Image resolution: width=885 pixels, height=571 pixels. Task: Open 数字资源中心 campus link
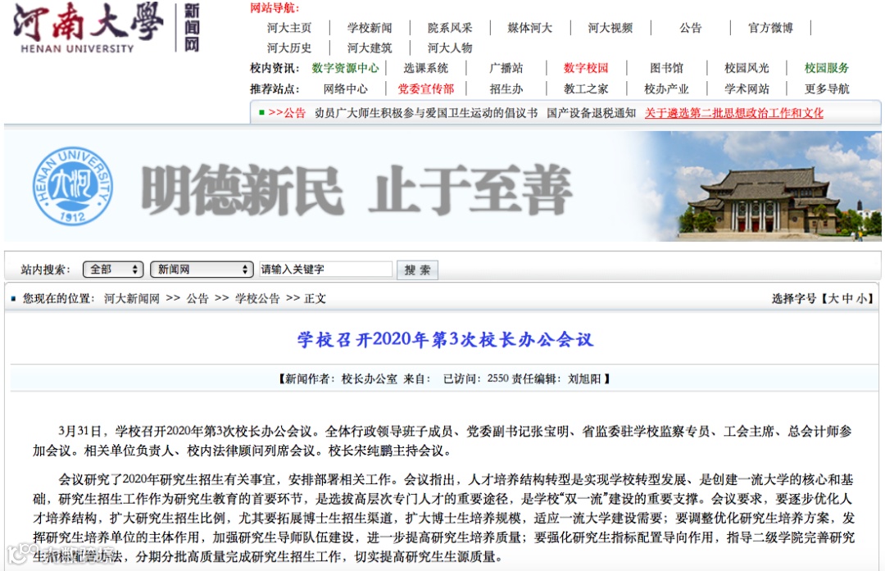pos(345,68)
